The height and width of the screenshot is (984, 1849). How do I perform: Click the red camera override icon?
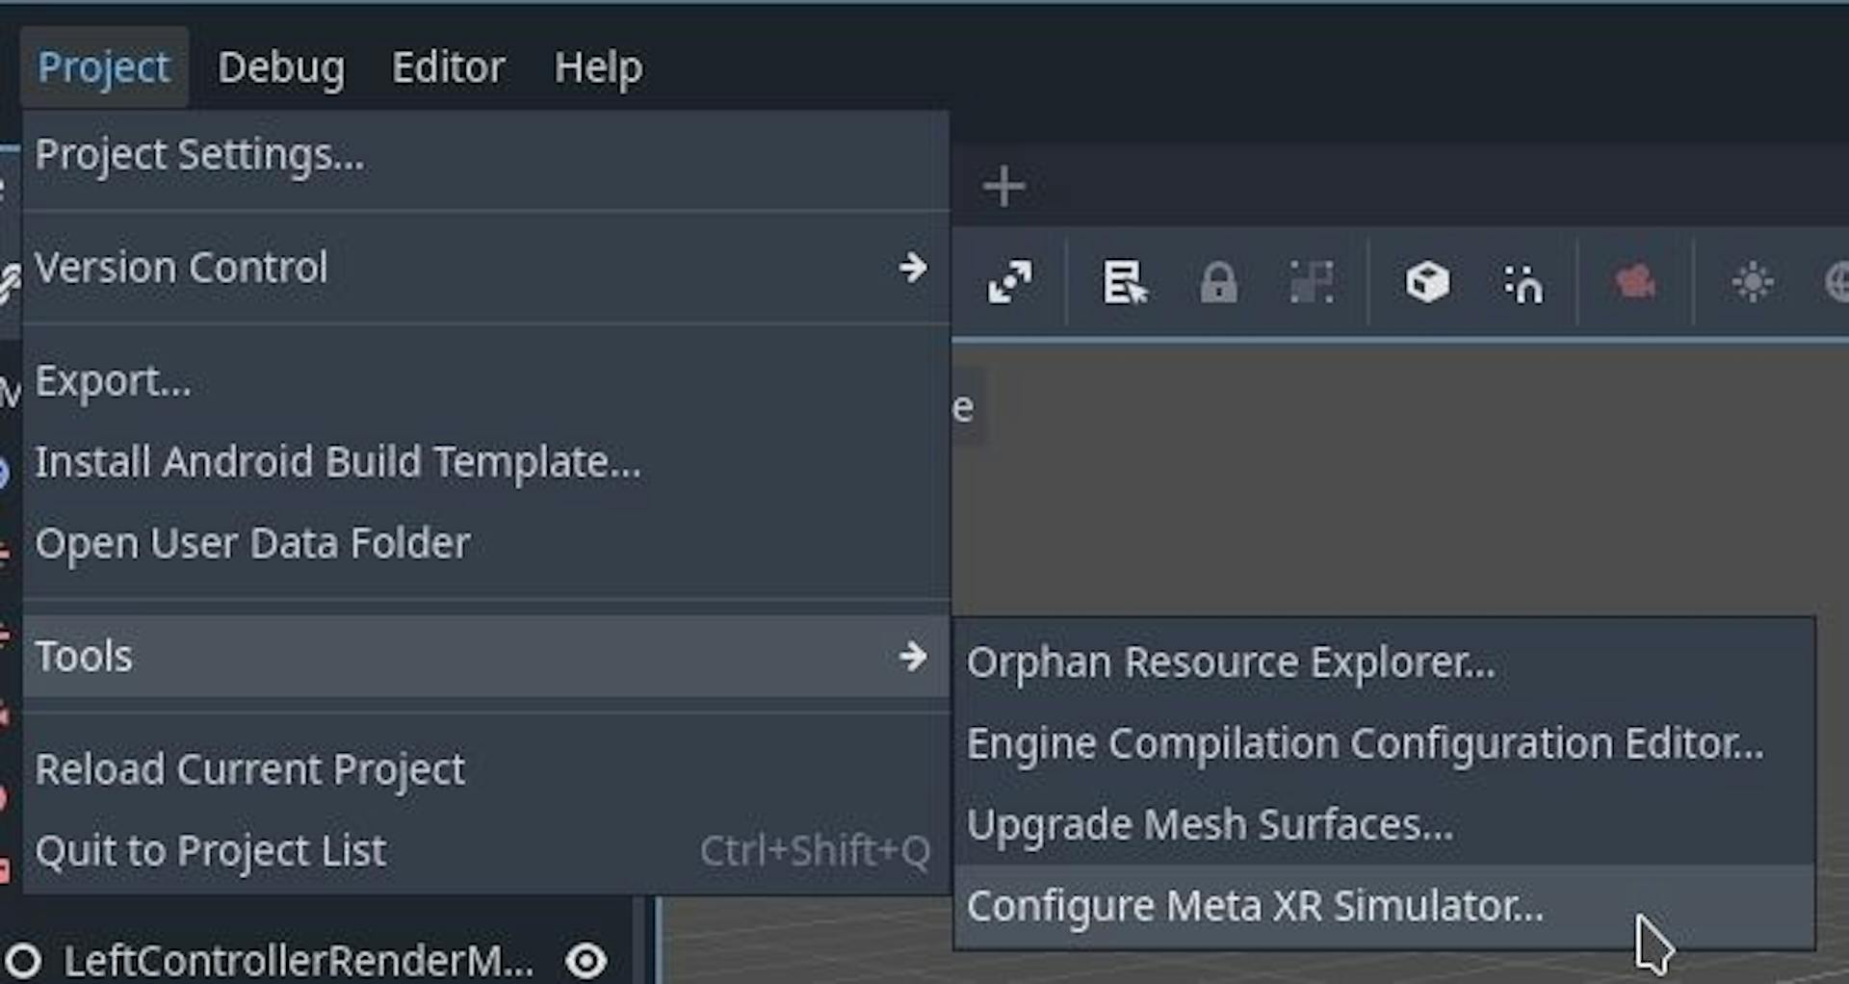(x=1634, y=283)
